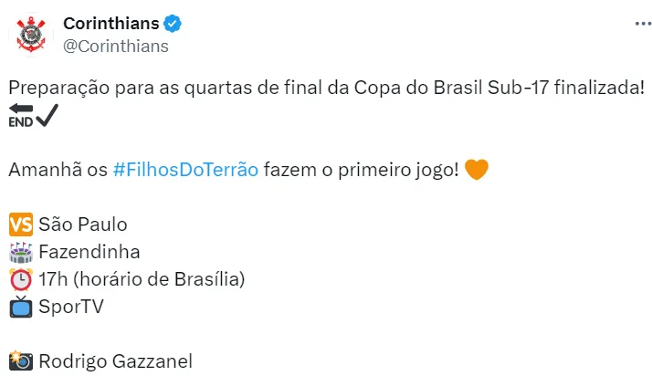The height and width of the screenshot is (376, 652).
Task: Click the "Fazendinha" venue text
Action: [89, 252]
